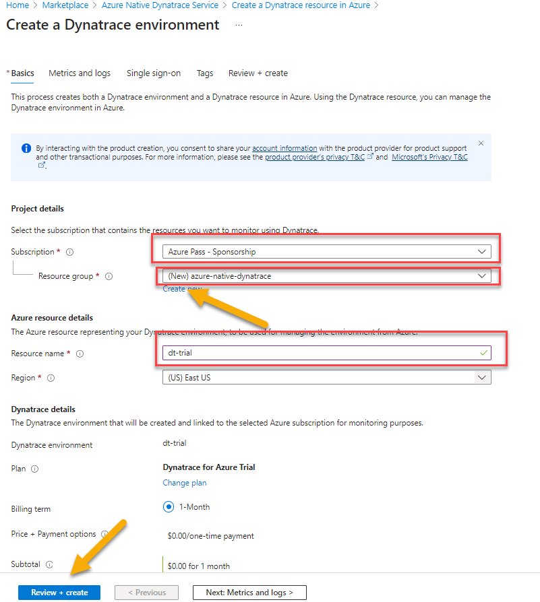This screenshot has height=602, width=540.
Task: Go to the Tags tab
Action: click(204, 73)
